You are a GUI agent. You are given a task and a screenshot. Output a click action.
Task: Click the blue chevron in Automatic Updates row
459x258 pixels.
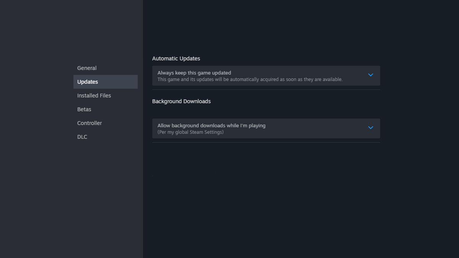[x=370, y=75]
